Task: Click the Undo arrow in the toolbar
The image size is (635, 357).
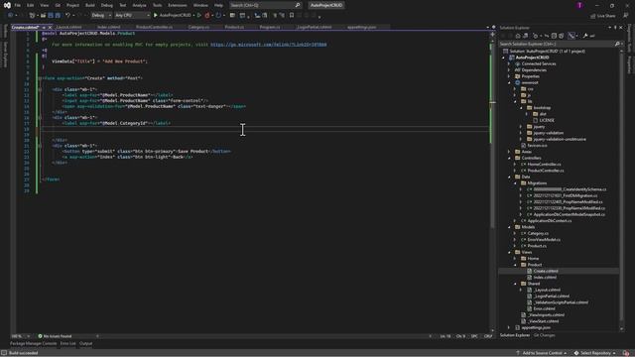Action: point(68,15)
